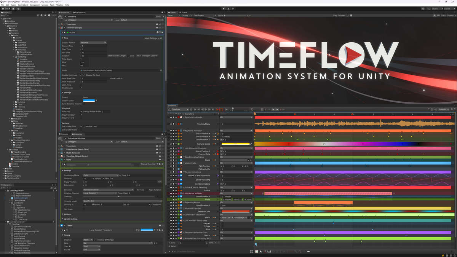Viewport: 457px width, 257px height.
Task: Switch to the Preferences tab
Action: tap(79, 13)
